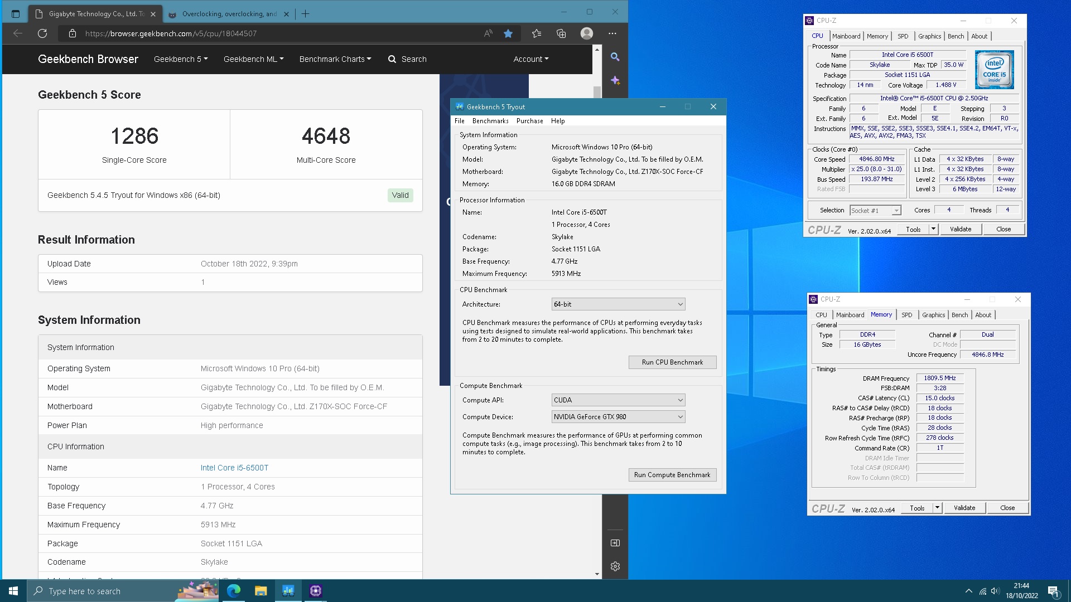
Task: Switch to Graphics tab in lower CPU-Z
Action: pos(933,315)
